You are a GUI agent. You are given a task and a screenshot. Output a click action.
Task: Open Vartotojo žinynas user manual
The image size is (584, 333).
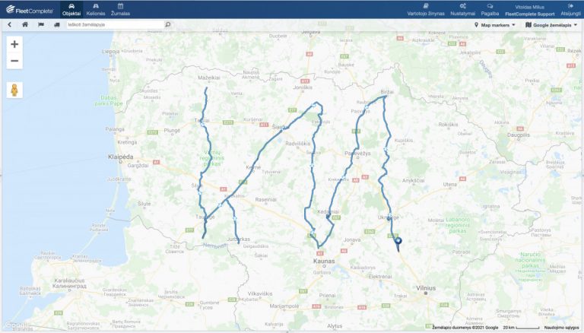point(426,10)
